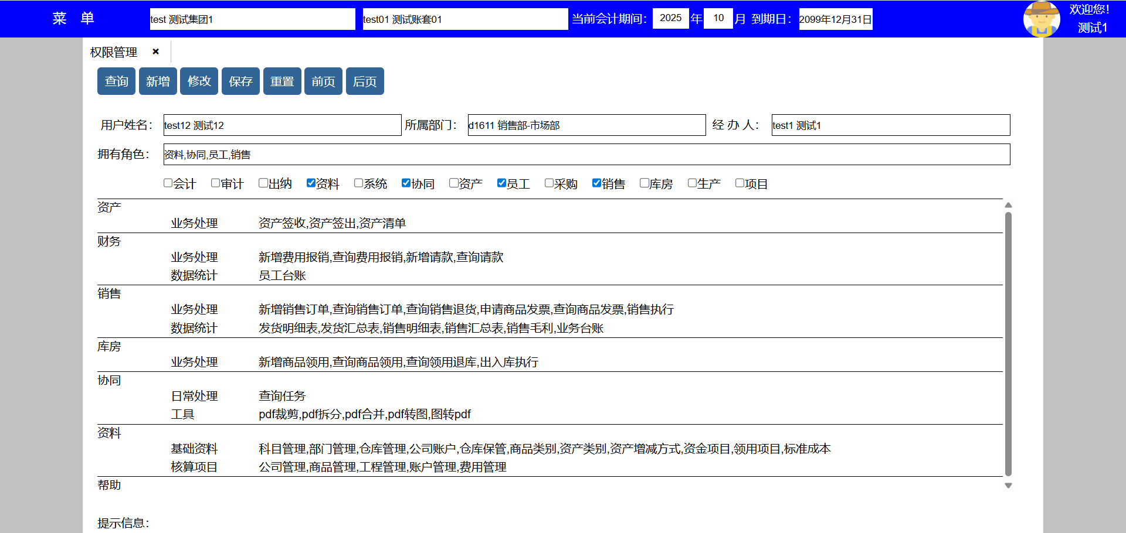Close the 权限管理 tab
The image size is (1126, 533).
click(155, 52)
